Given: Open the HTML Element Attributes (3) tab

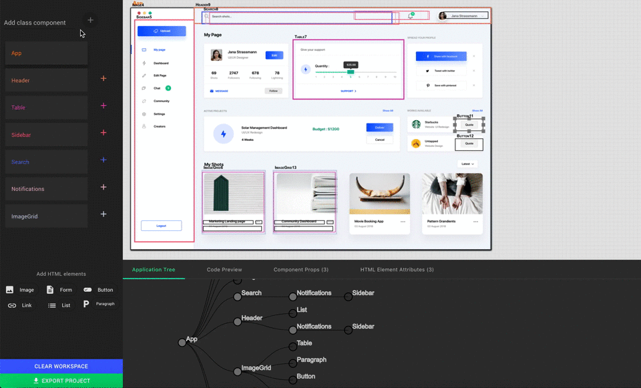Looking at the screenshot, I should [x=397, y=270].
